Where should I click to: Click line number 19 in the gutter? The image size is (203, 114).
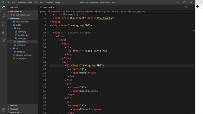pyautogui.click(x=44, y=66)
